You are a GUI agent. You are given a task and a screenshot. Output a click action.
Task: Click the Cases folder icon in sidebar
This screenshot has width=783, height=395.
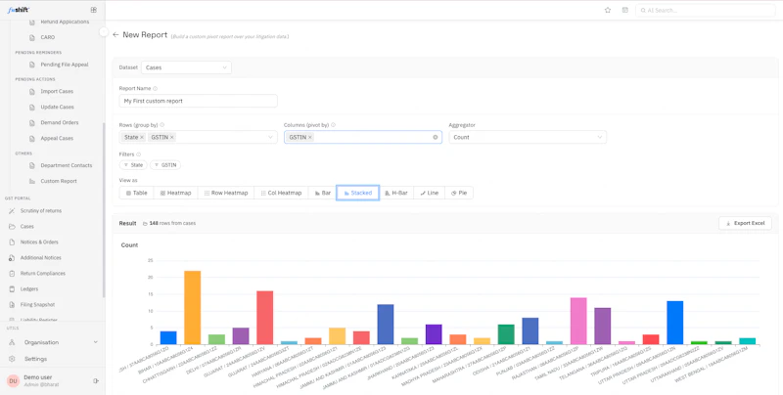[x=12, y=227]
